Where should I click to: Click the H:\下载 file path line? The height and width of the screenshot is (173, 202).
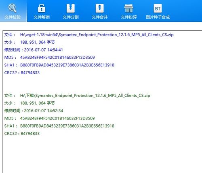click(77, 96)
